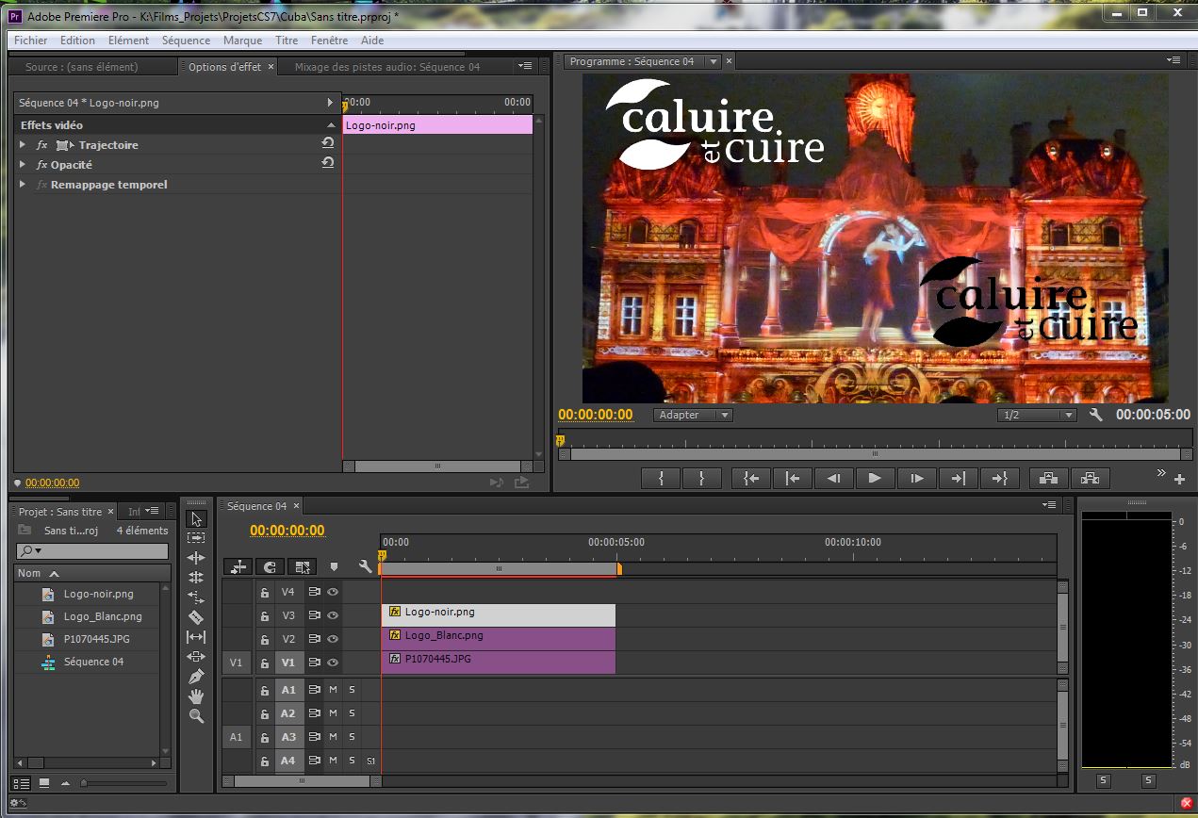This screenshot has width=1198, height=818.
Task: Expand the Trajectoire effect properties
Action: tap(23, 145)
